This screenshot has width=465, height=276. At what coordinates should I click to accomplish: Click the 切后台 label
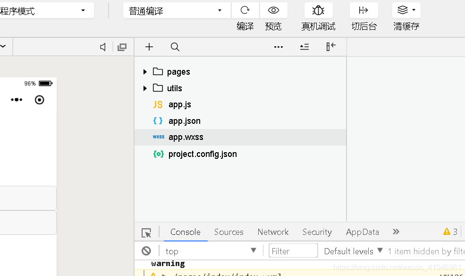click(x=364, y=26)
